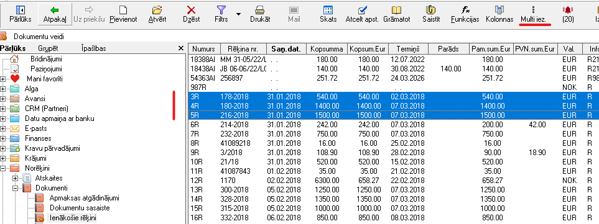Viewport: 599px width, 224px height.
Task: Select row 16R invoice 332-2018
Action: [394, 218]
